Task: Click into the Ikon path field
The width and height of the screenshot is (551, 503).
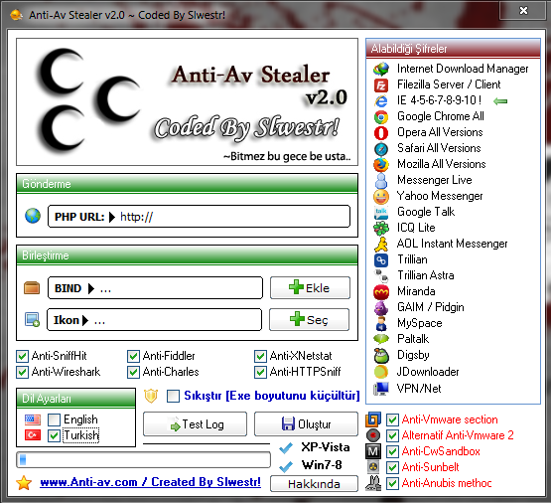Action: tap(154, 319)
